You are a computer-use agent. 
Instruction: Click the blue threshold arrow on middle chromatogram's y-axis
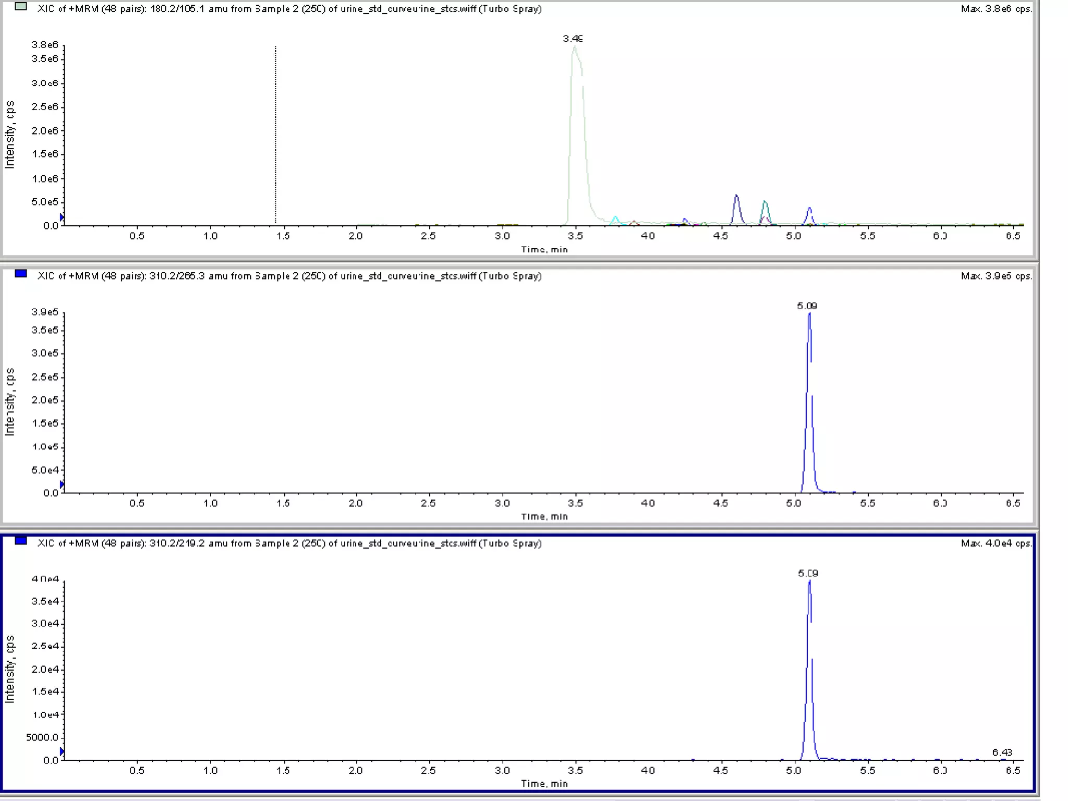coord(62,485)
